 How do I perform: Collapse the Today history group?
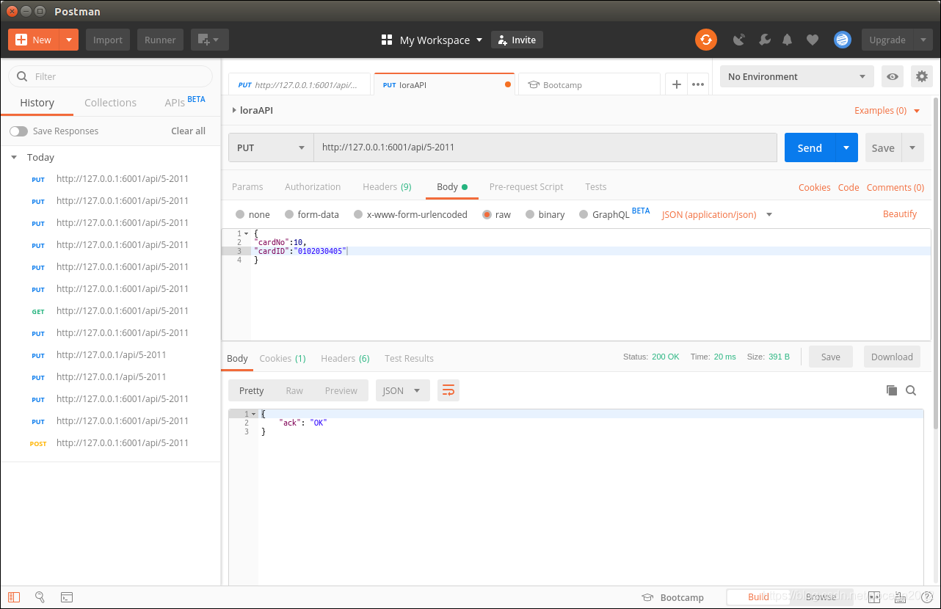13,157
